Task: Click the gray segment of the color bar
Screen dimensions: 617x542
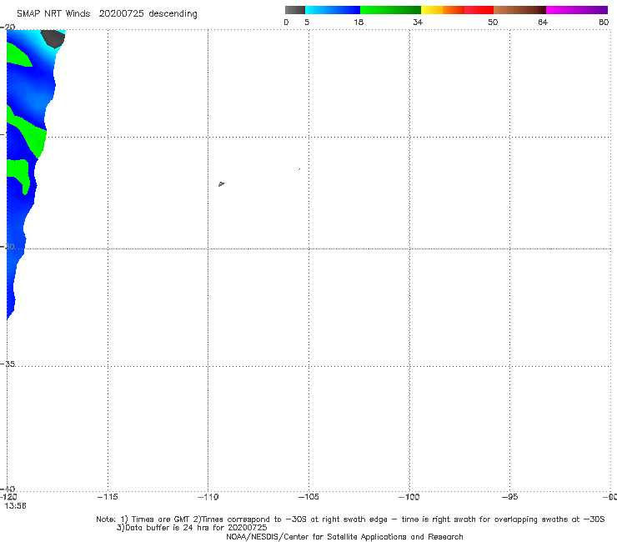Action: (x=295, y=10)
